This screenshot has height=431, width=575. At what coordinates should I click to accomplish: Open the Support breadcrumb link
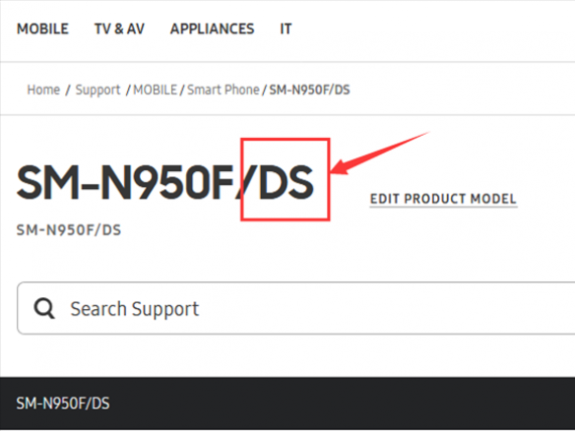(97, 90)
